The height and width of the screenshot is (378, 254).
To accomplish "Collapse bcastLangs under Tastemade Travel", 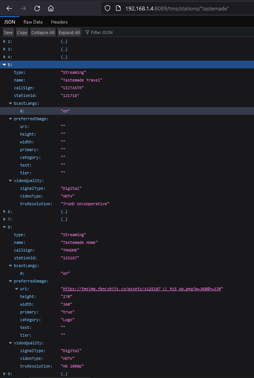I will [x=10, y=103].
